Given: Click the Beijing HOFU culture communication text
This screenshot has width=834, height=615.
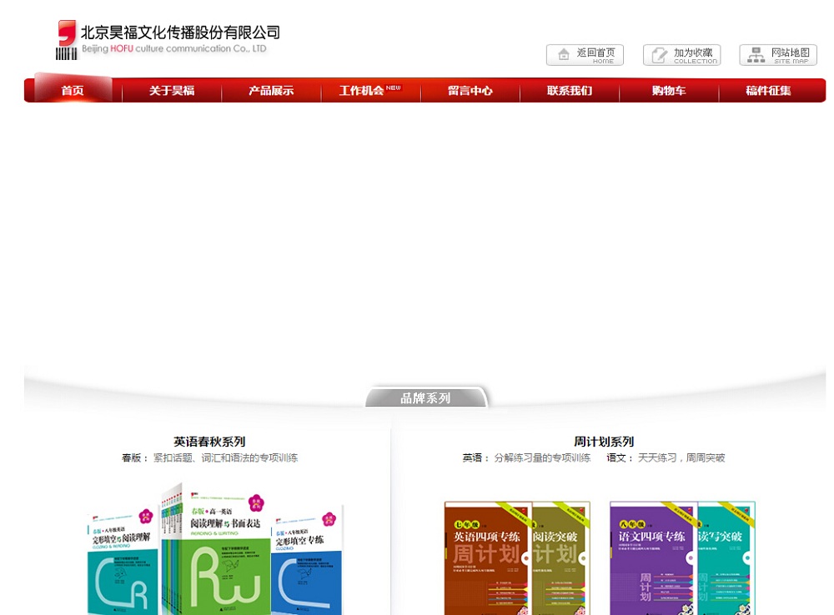Looking at the screenshot, I should [174, 48].
